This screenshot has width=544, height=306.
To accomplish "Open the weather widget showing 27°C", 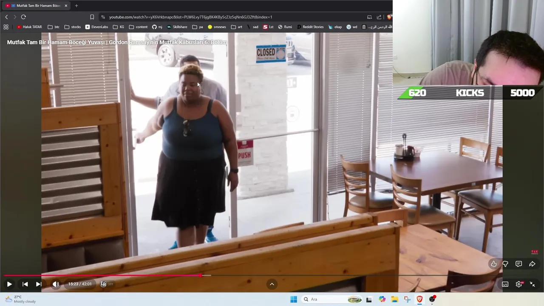I will click(x=20, y=299).
